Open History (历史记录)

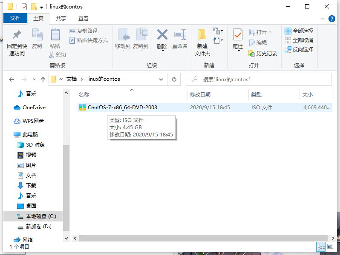point(262,54)
